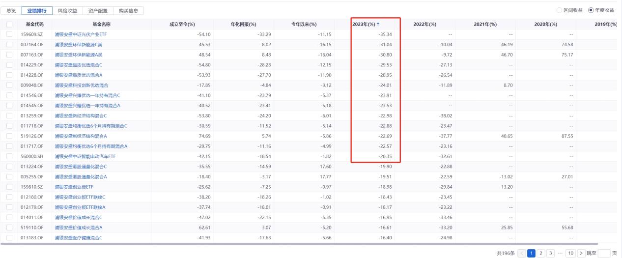Click the 共196条 total count text
This screenshot has height=258, width=622.
point(506,253)
